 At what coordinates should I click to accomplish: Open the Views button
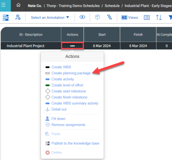[x=129, y=18]
